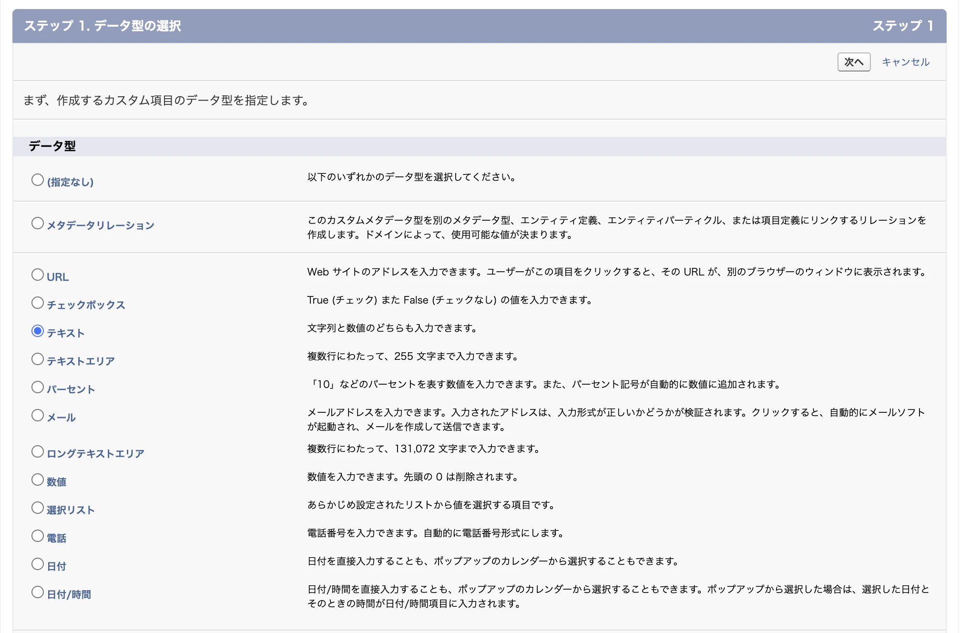
Task: Click the instruction 'まず、作成するカスタム項目のデータ型を指定します。'
Action: tap(167, 101)
